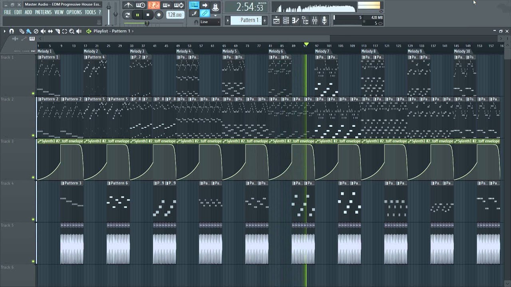Screen dimensions: 511x287
Task: Mute Track 3 with its green dot
Action: coord(33,177)
